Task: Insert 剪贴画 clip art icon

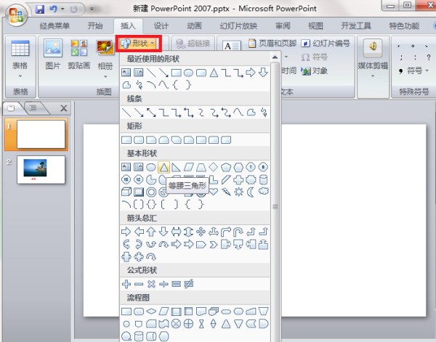Action: tap(78, 55)
